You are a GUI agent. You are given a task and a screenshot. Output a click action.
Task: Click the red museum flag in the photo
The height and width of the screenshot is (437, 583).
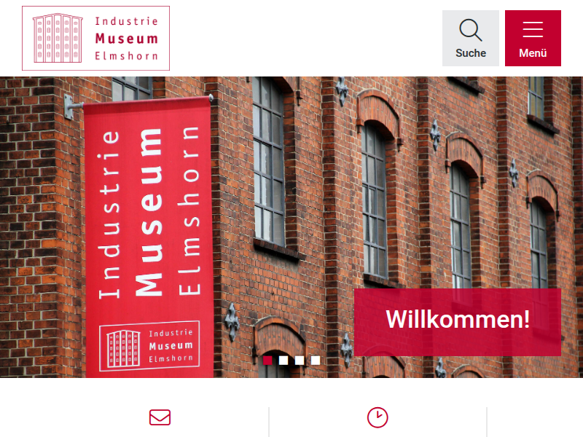pyautogui.click(x=149, y=238)
